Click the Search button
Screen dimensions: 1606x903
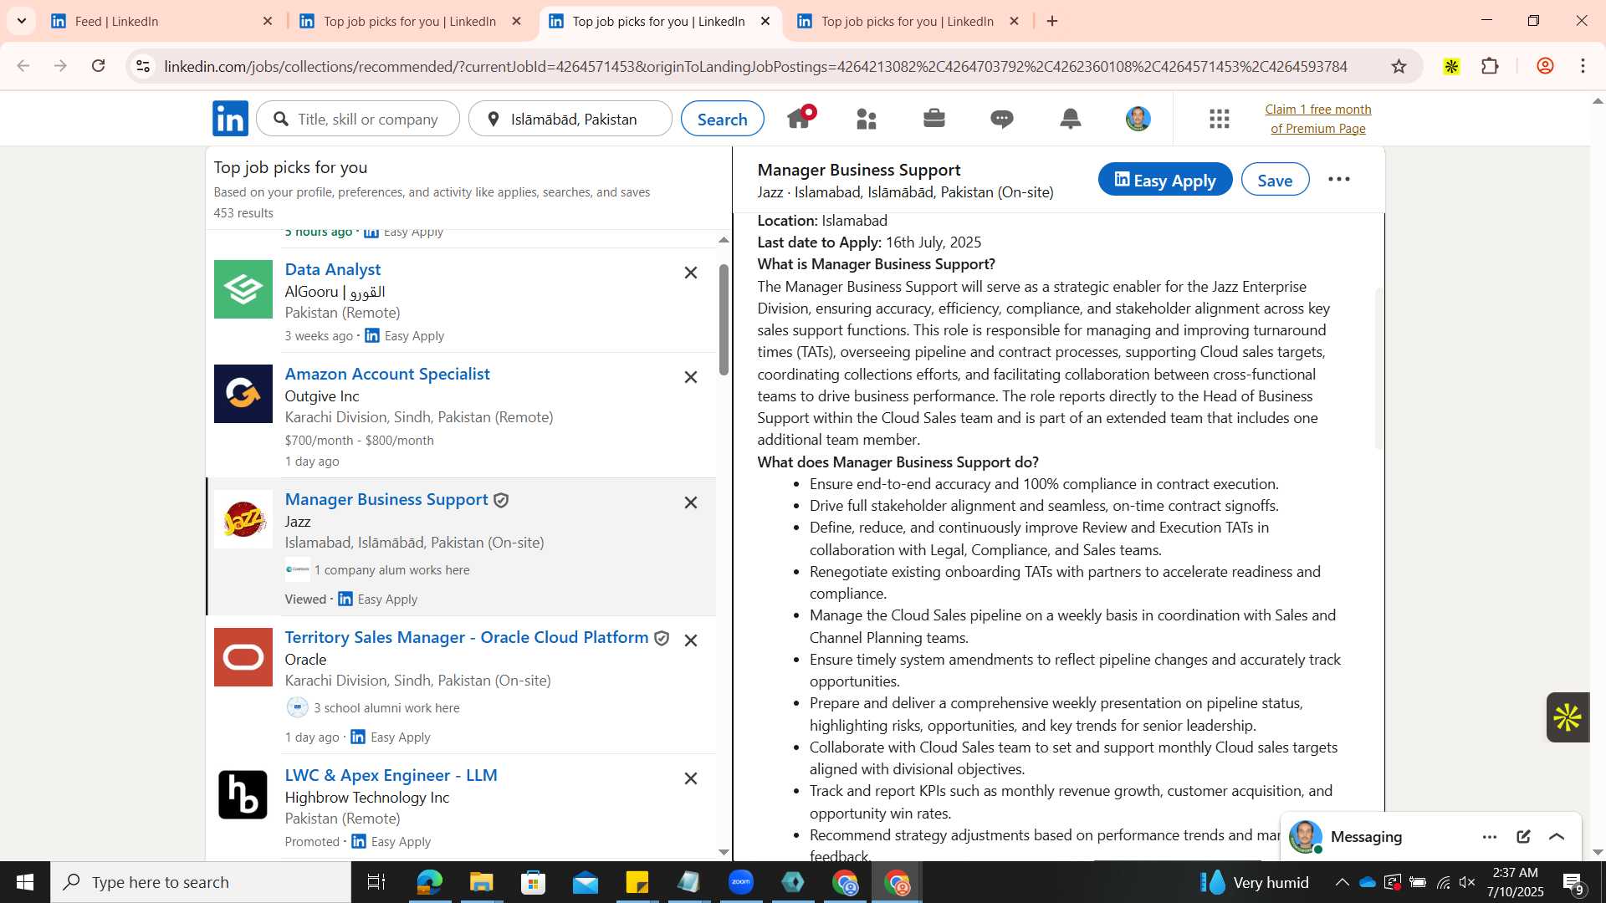[x=722, y=119]
